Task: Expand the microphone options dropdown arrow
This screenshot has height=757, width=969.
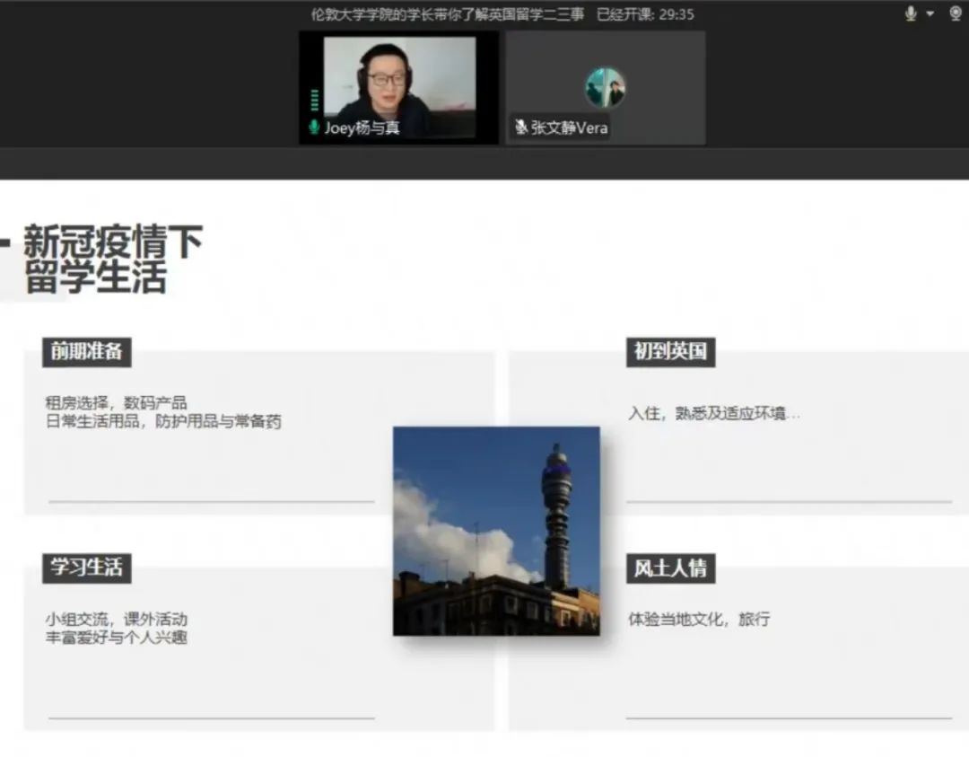Action: (930, 13)
